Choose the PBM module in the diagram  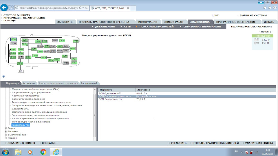point(13,57)
